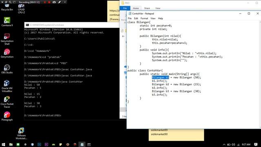Open the Windows Start menu

(3, 145)
